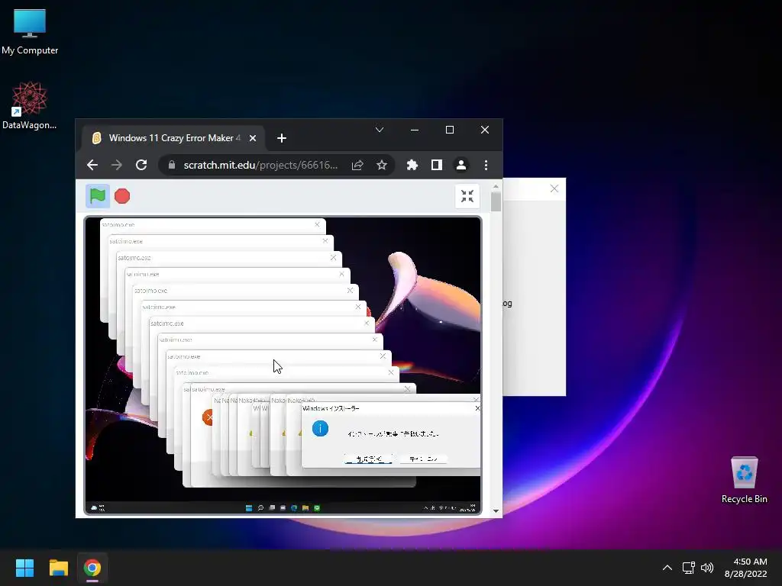Select the Windows 11 Crazy Error Maker tab
The width and height of the screenshot is (782, 586).
(x=173, y=138)
